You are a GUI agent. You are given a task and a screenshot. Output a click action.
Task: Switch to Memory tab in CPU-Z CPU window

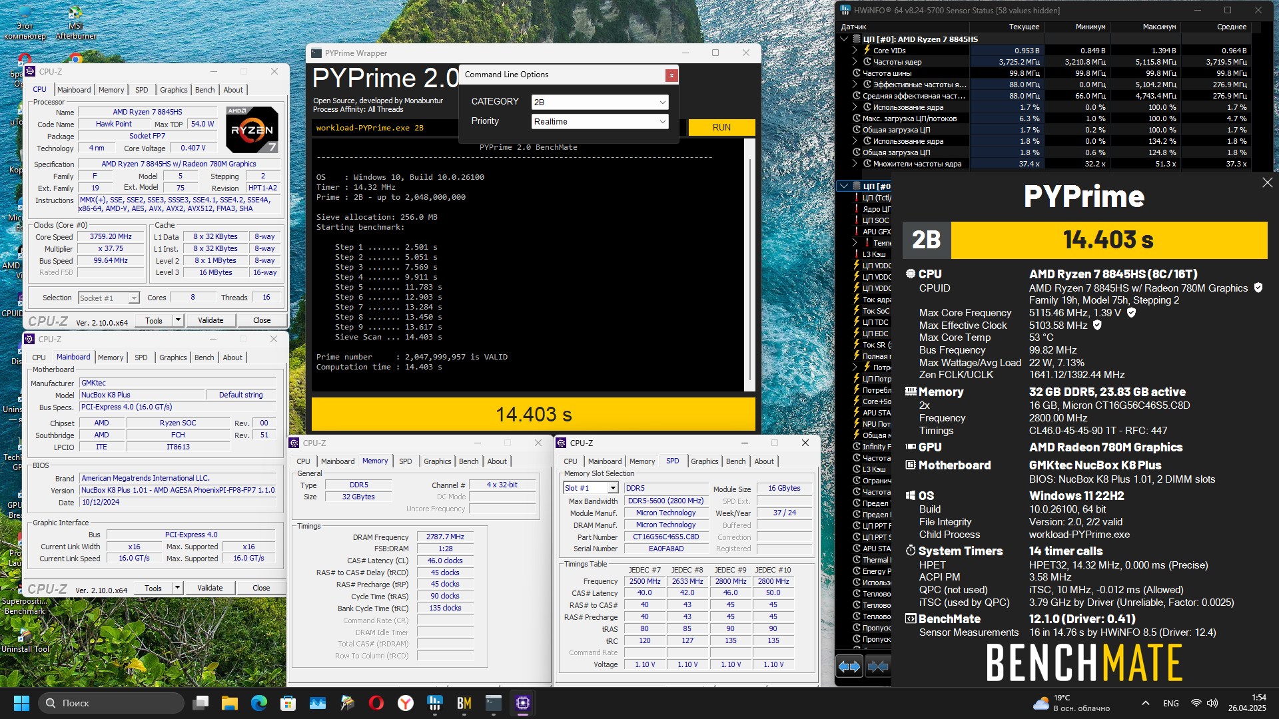pos(111,90)
